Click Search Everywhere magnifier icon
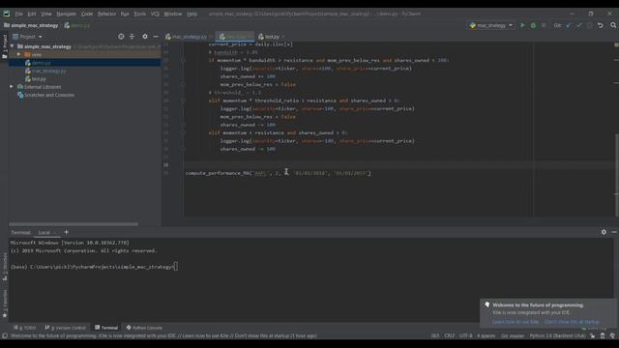 pos(613,25)
